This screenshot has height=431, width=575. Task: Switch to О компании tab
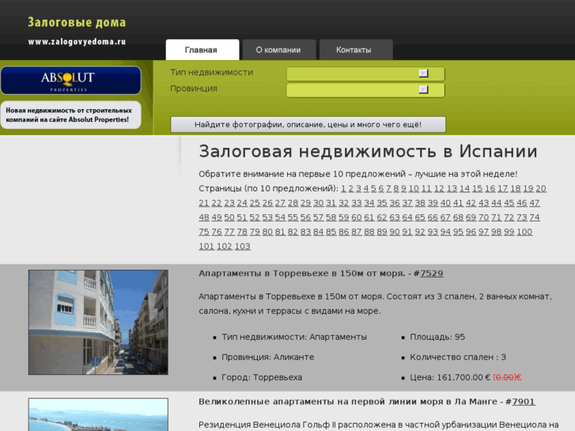tap(279, 50)
